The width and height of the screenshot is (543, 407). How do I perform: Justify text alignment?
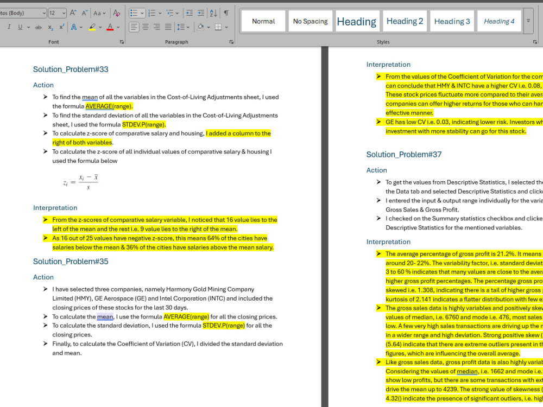168,27
